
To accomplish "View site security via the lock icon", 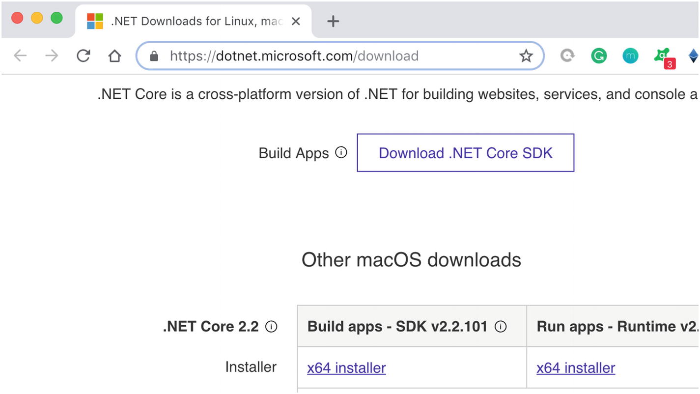I will pyautogui.click(x=154, y=56).
